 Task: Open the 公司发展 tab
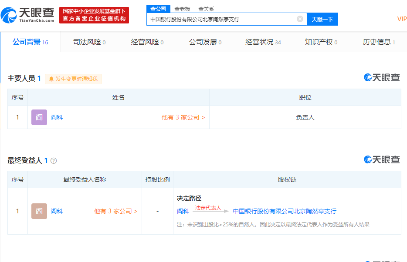point(205,42)
